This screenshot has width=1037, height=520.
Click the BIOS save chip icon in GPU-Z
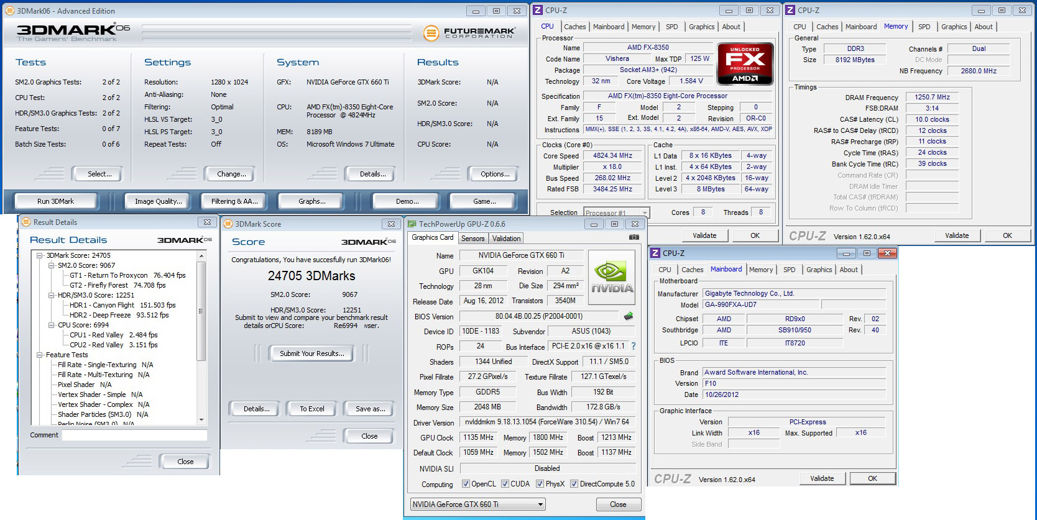tap(629, 316)
